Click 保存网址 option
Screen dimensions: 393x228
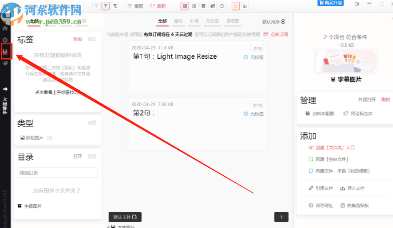(321, 206)
